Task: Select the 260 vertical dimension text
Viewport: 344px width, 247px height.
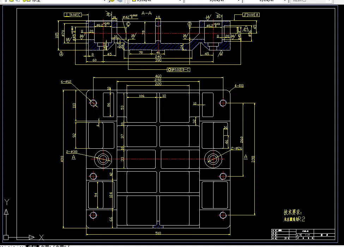Action: click(241, 140)
